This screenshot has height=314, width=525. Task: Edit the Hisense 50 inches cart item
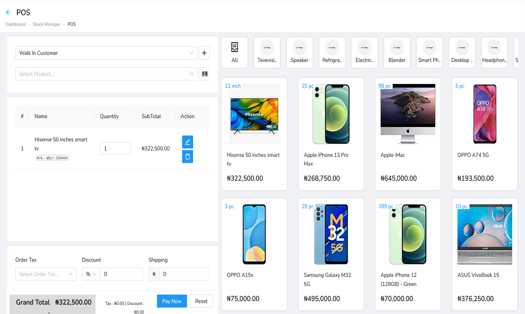point(187,142)
